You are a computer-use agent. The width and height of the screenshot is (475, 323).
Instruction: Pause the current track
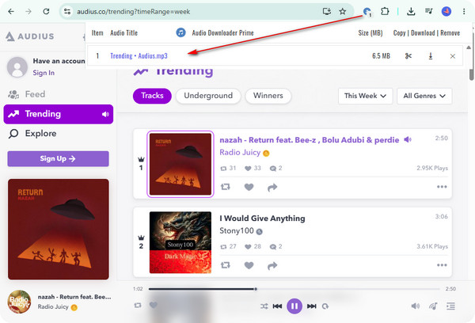click(x=294, y=306)
